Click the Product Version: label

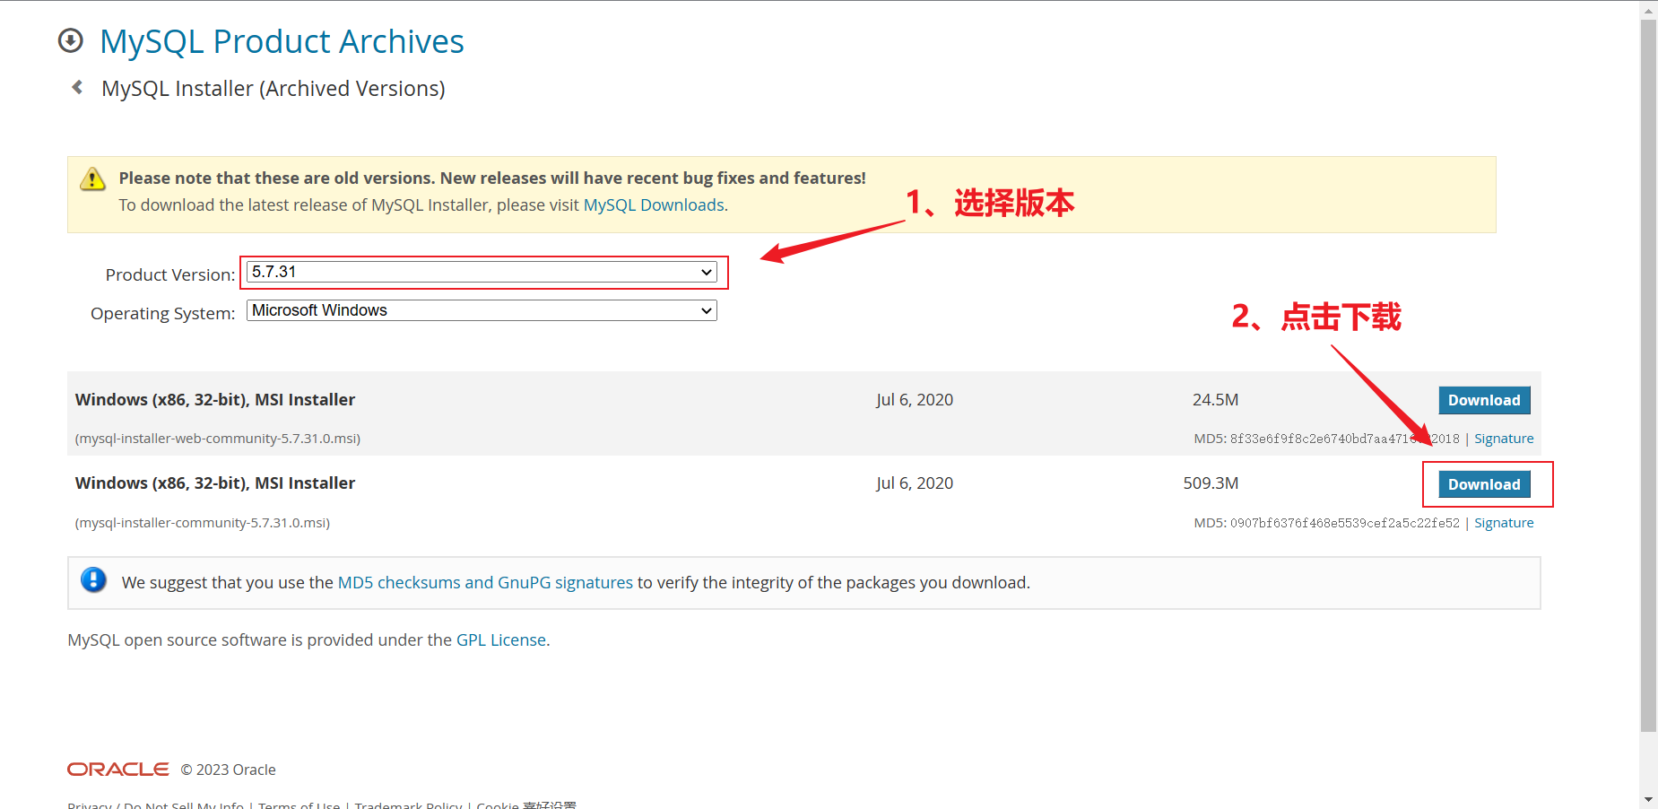point(170,274)
